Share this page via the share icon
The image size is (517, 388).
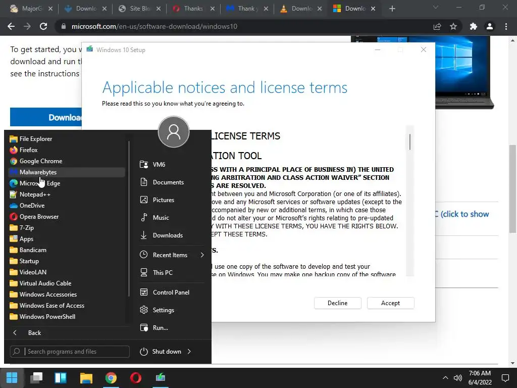(x=437, y=26)
